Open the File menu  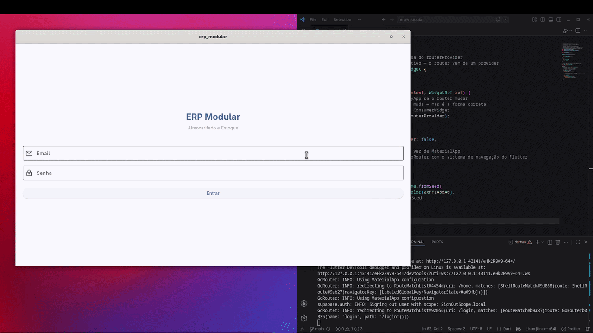(x=313, y=19)
